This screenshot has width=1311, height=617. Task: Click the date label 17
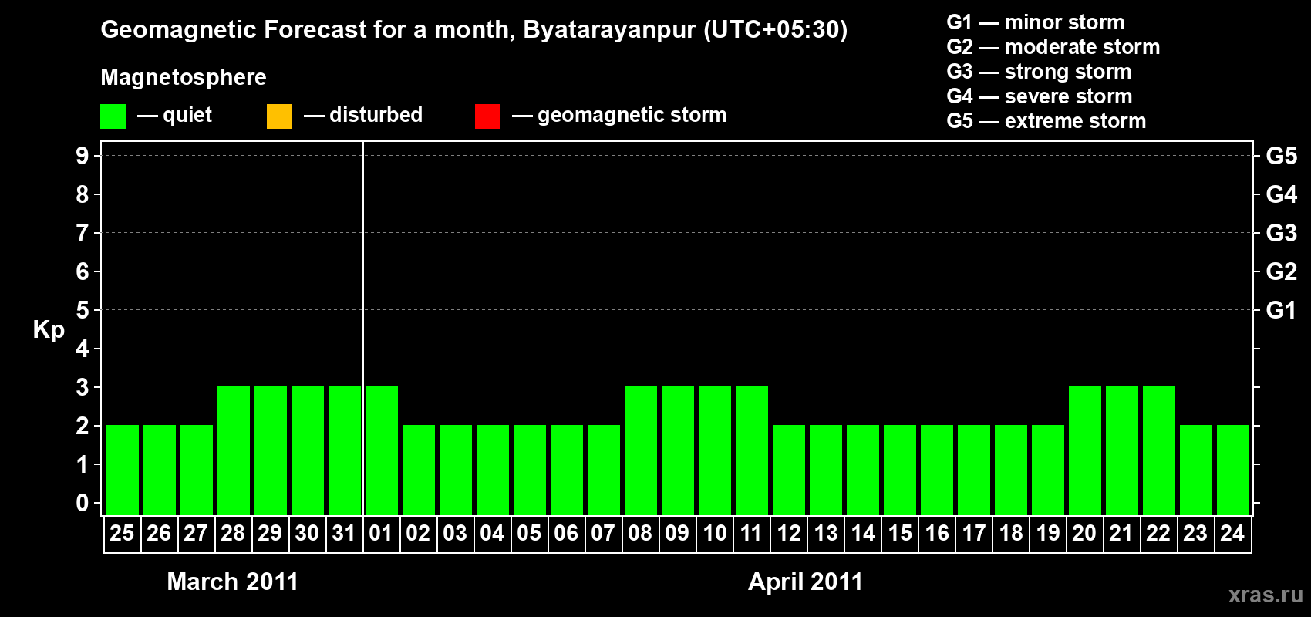973,534
